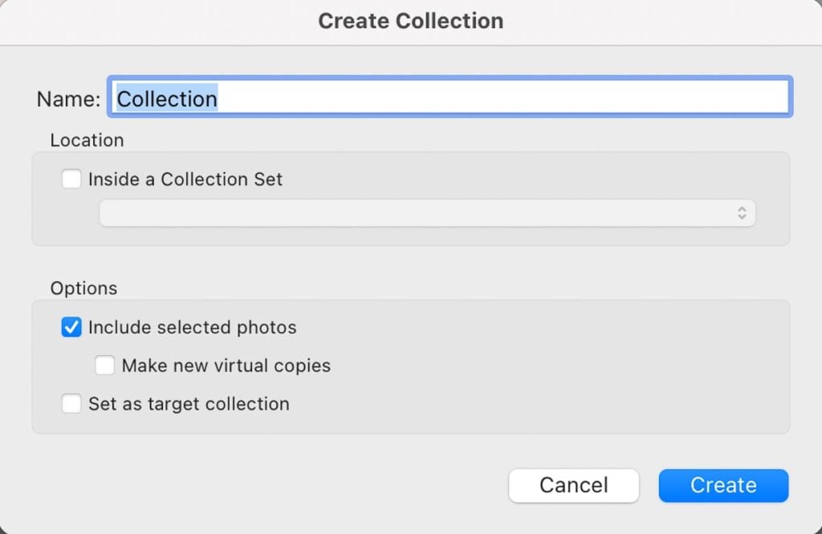Confirm collection creation with Create
Image resolution: width=822 pixels, height=534 pixels.
(x=722, y=485)
